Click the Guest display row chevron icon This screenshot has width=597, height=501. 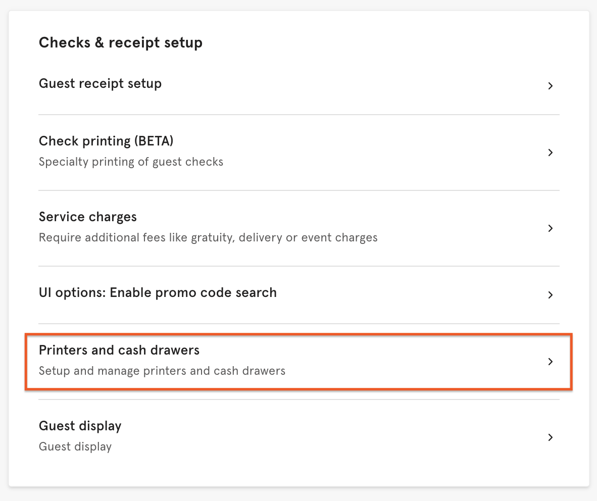[x=551, y=437]
